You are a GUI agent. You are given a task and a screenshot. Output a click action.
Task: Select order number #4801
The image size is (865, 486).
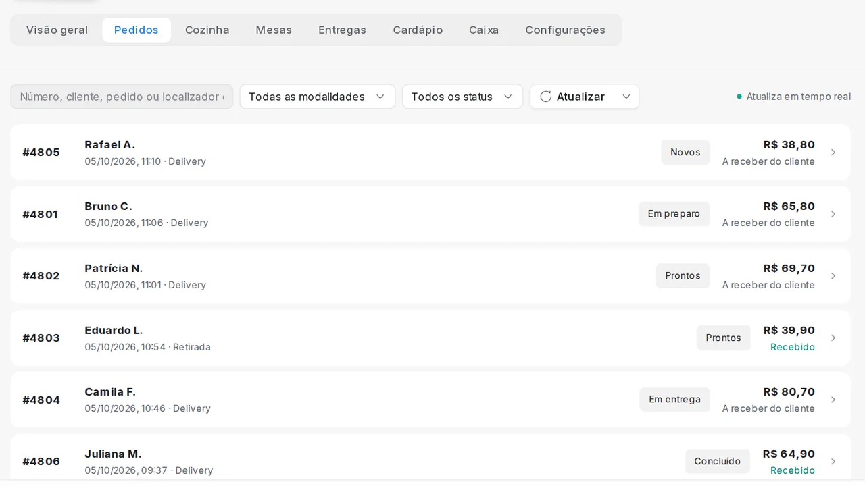41,214
